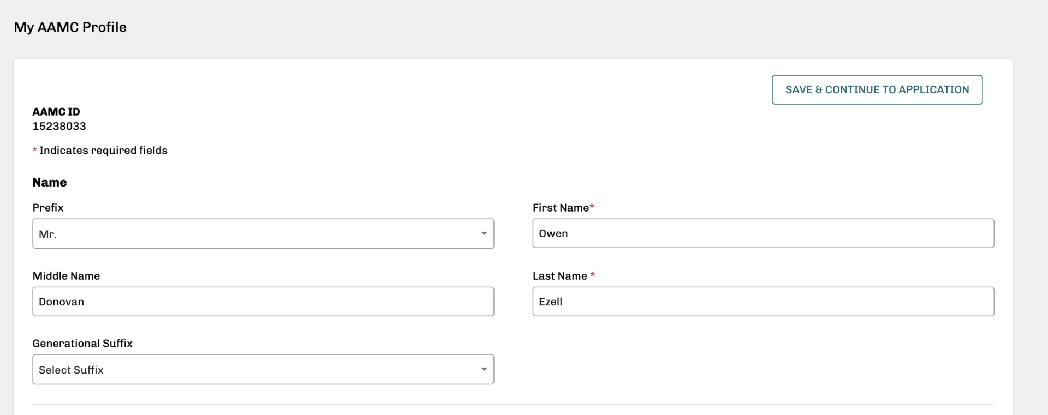Click the Generational Suffix dropdown arrow
The image size is (1048, 415).
pos(484,370)
